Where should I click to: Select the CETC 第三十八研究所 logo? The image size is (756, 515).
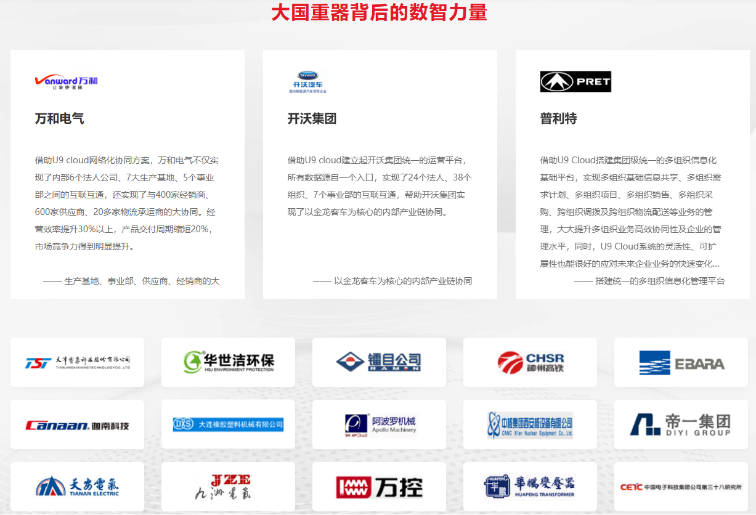point(681,487)
